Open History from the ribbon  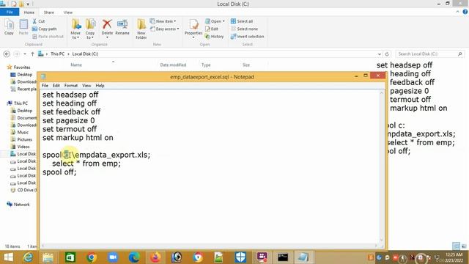click(214, 36)
